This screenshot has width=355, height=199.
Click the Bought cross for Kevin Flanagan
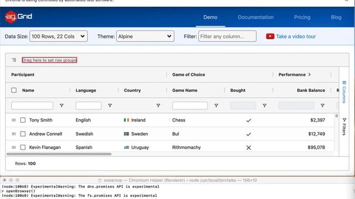pos(248,148)
